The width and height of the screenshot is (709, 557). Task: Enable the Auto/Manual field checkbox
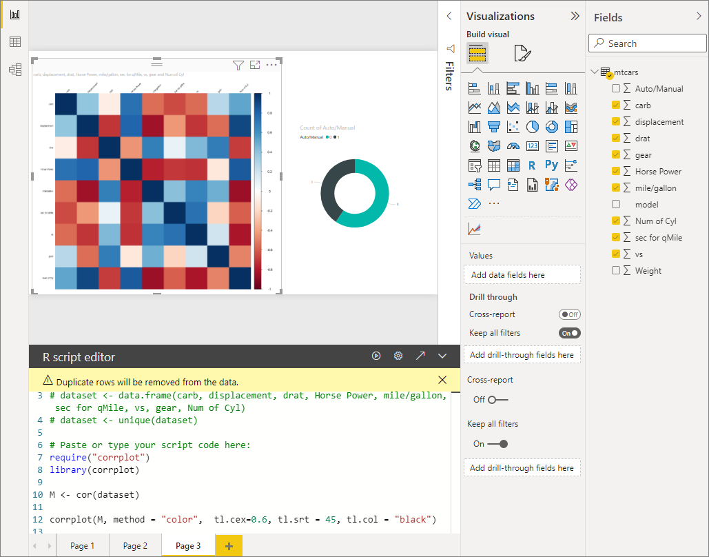616,89
